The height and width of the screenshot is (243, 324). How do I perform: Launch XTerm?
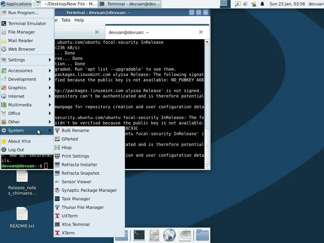(x=89, y=233)
